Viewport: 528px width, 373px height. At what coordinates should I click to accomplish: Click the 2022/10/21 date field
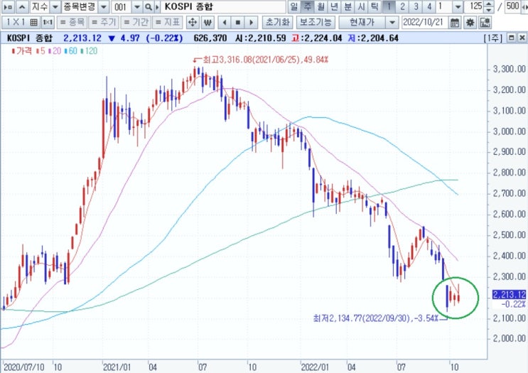[x=424, y=23]
